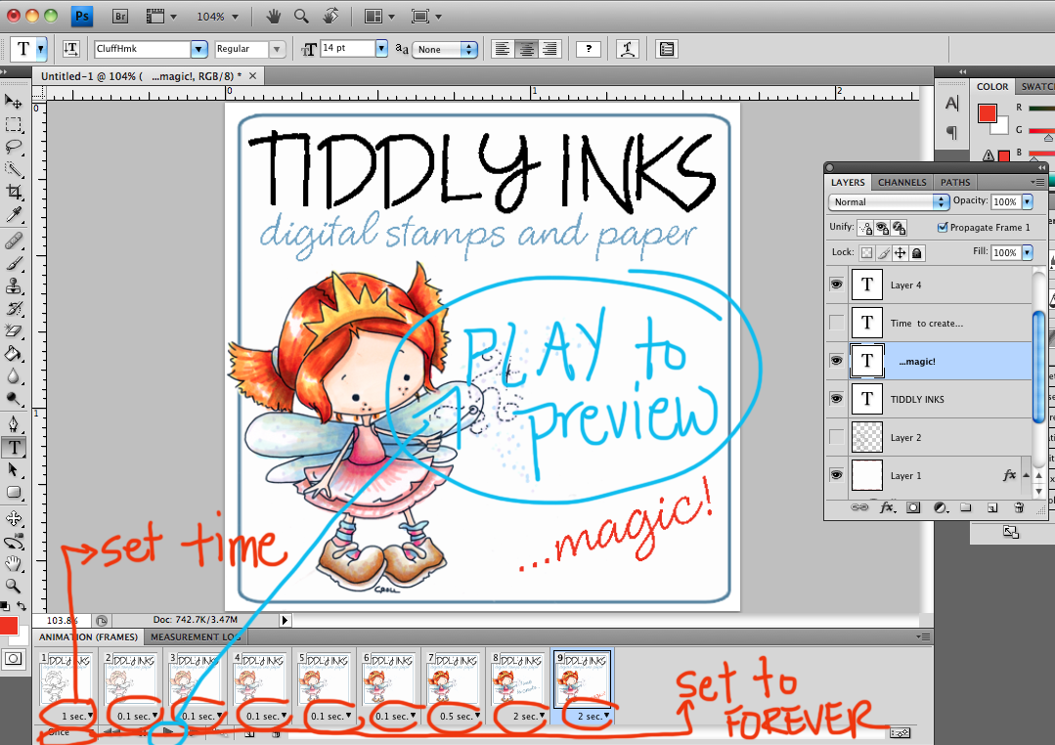Screen dimensions: 1055x745
Task: Align text left
Action: [x=502, y=49]
